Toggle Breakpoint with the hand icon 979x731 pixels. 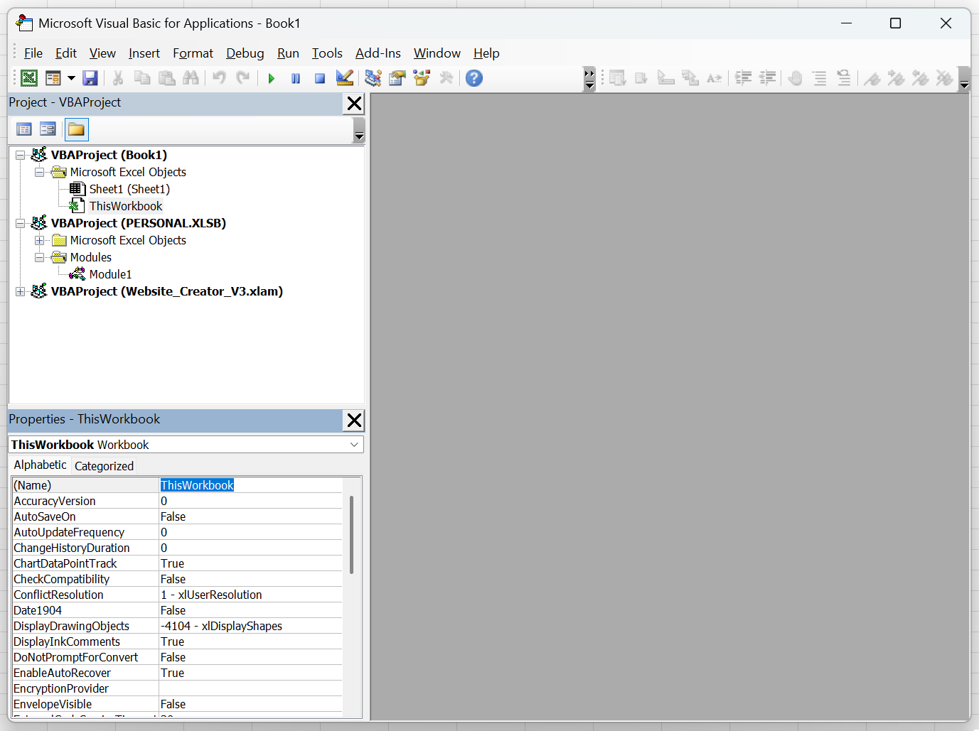pyautogui.click(x=796, y=78)
